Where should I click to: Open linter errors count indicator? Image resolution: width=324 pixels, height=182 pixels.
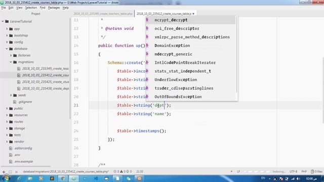coord(116,172)
